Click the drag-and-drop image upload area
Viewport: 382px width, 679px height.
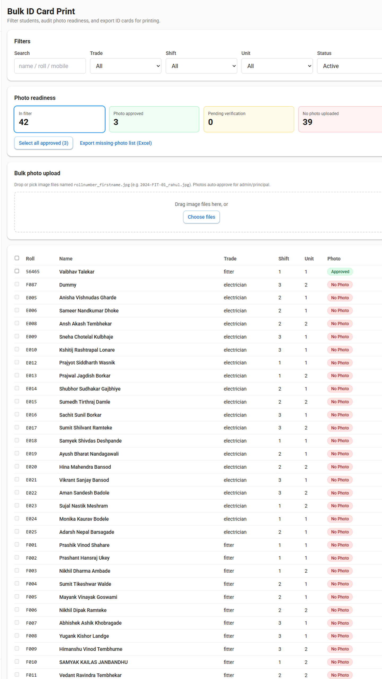coord(198,212)
